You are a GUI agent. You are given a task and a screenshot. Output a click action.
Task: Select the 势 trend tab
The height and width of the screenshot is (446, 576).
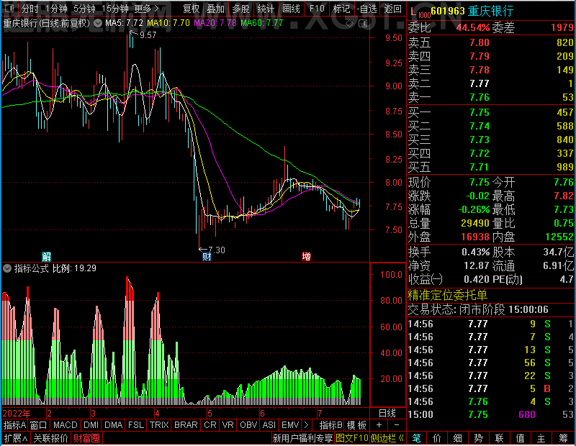tap(478, 438)
